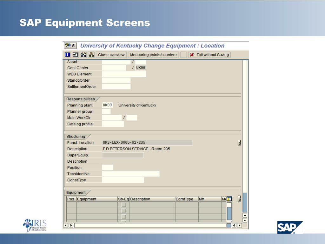
Task: Click the right arrow at the horizontal scrollbar's left end
Action: pyautogui.click(x=71, y=225)
